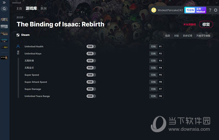Image resolution: width=219 pixels, height=140 pixels.
Task: Open the help question mark icon
Action: (210, 10)
